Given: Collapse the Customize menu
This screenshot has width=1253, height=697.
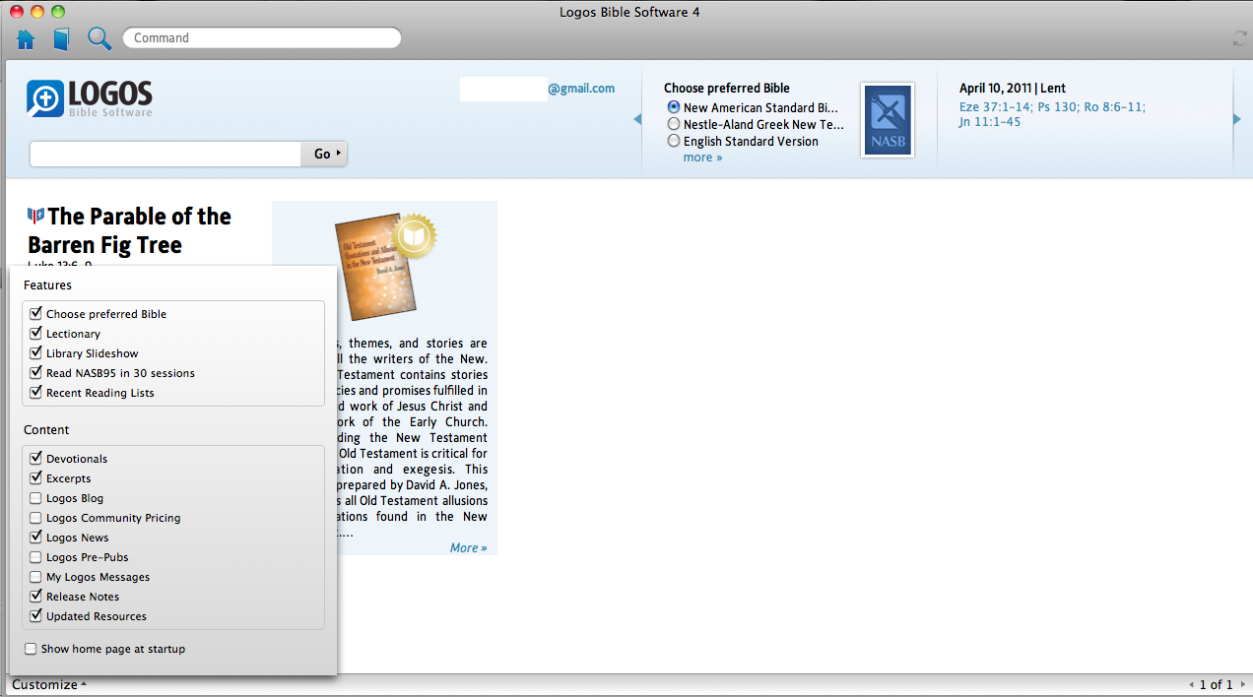Looking at the screenshot, I should coord(49,684).
